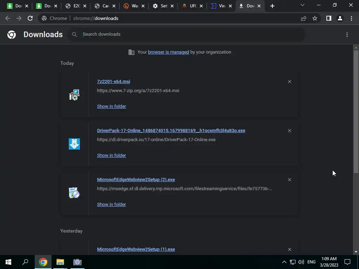Image resolution: width=359 pixels, height=269 pixels.
Task: Open network status tray icon
Action: 293,262
